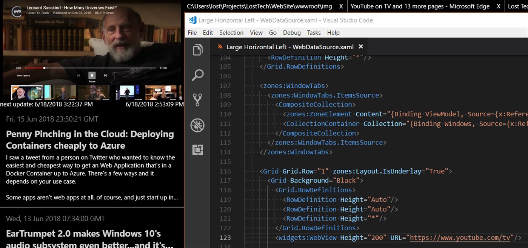This screenshot has height=248, width=528.
Task: Click the video progress bar handle
Action: click(44, 68)
